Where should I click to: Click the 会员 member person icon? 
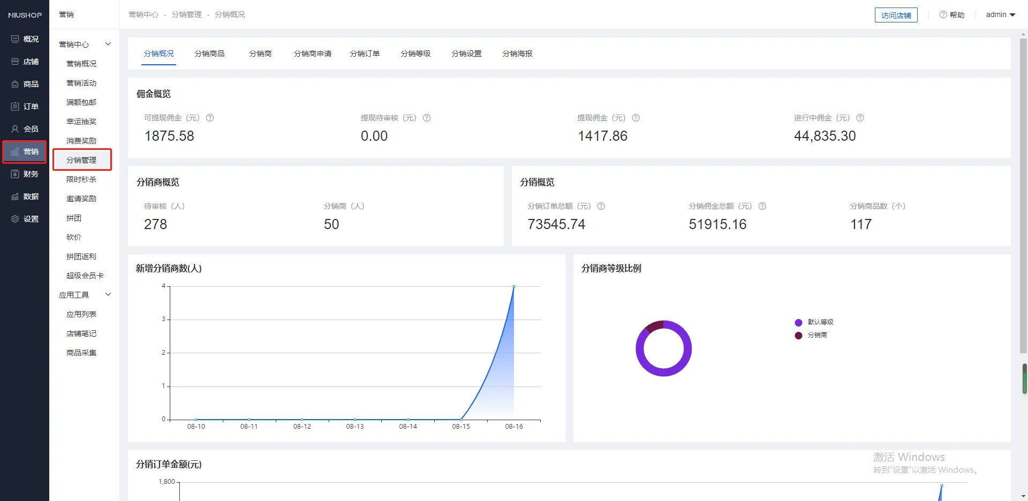(x=15, y=129)
